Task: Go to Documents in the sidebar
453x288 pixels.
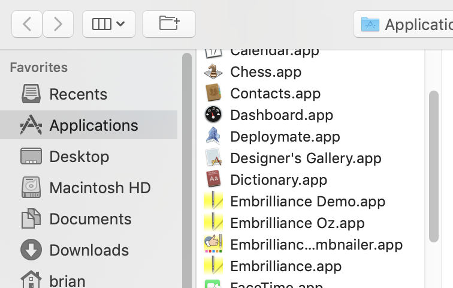Action: point(90,219)
